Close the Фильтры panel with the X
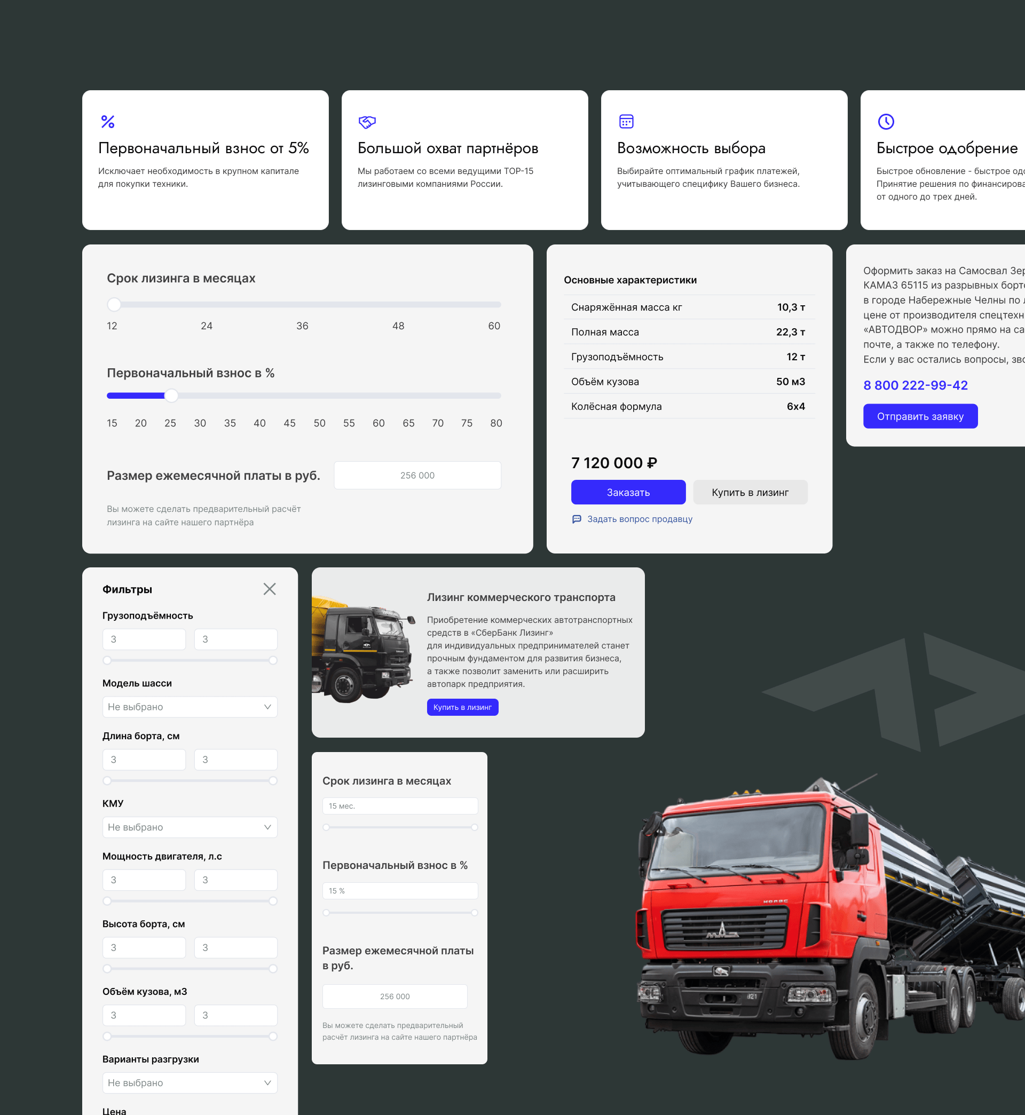1025x1115 pixels. 270,589
